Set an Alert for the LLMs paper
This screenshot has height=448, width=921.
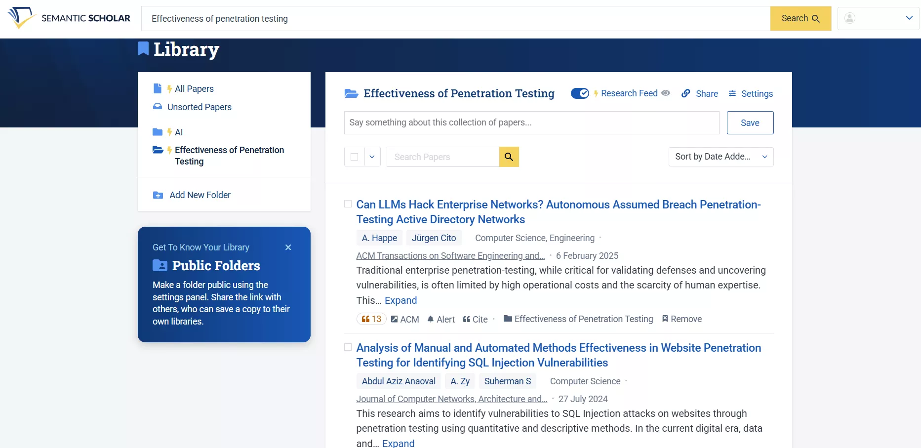(440, 319)
